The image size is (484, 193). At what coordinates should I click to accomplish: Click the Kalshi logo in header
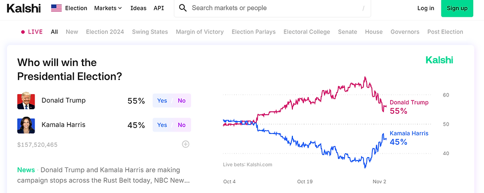point(24,8)
